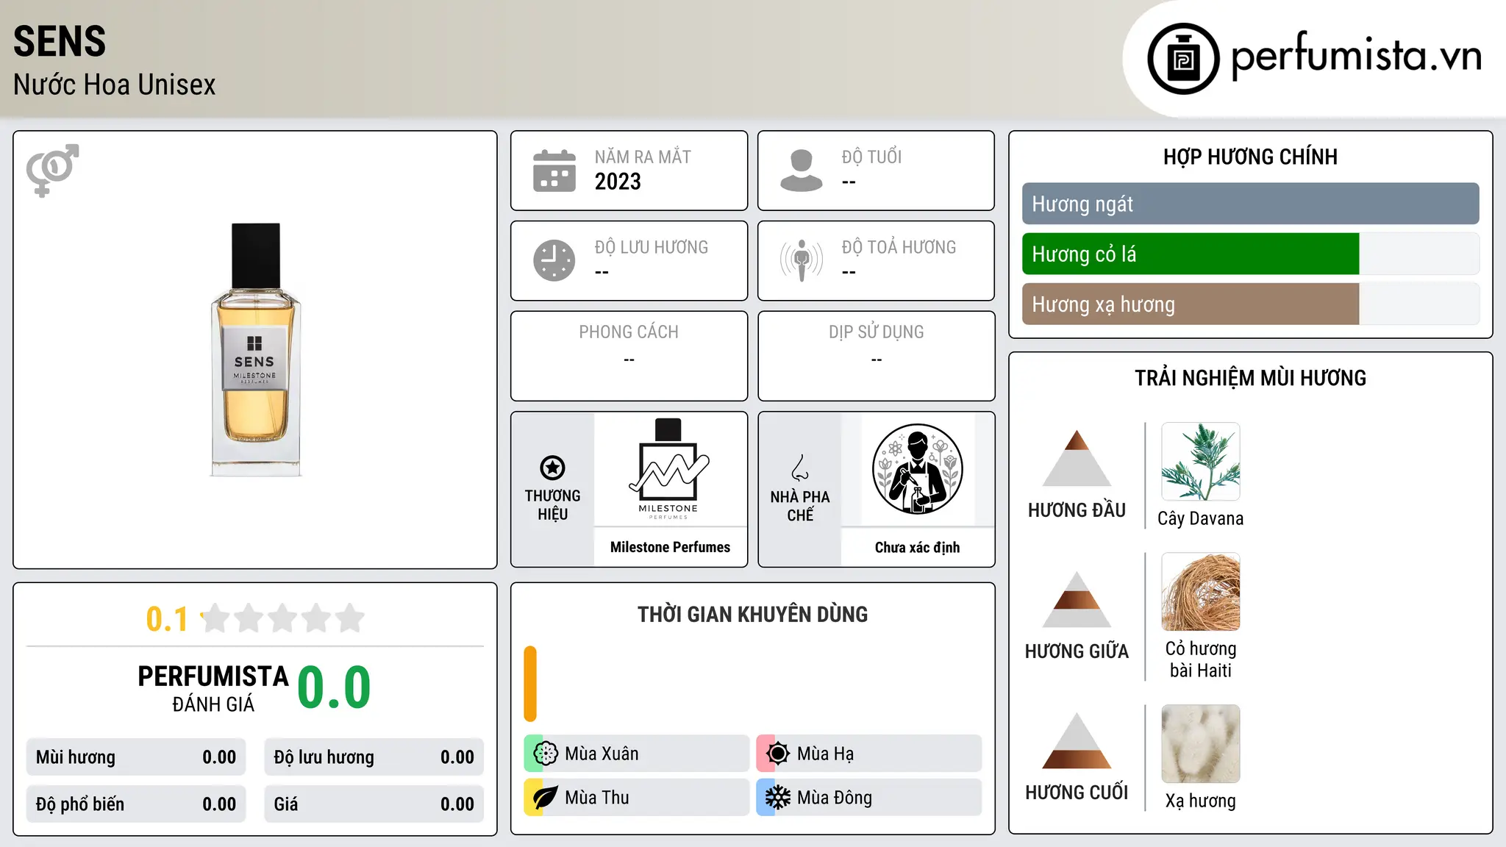Click the Milestone Perfumes brand name
The width and height of the screenshot is (1506, 847).
tap(670, 547)
